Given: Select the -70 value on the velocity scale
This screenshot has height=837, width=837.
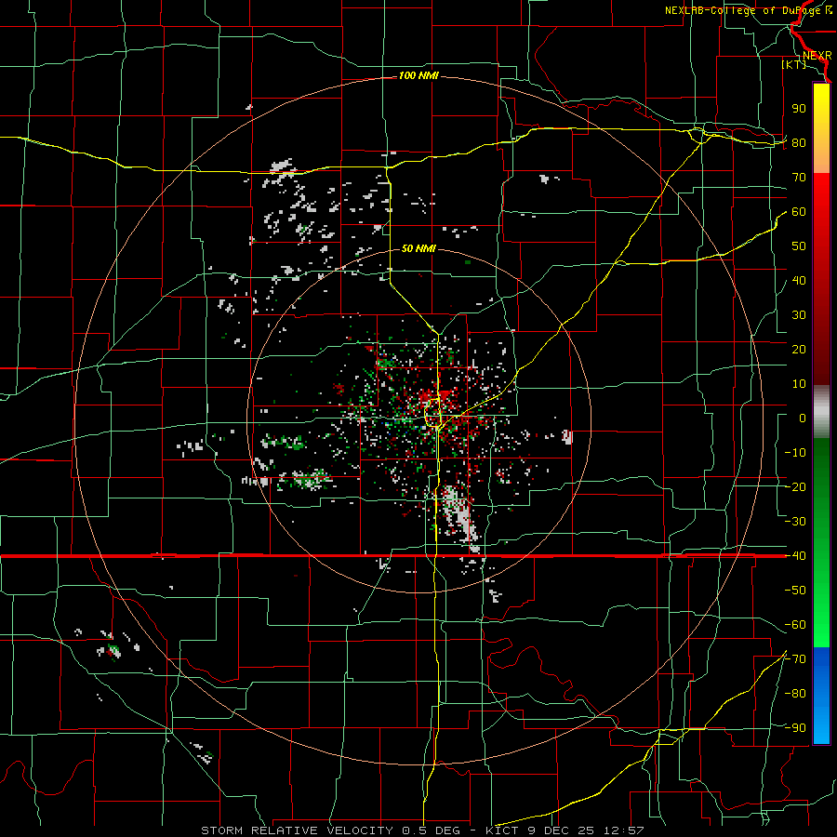Looking at the screenshot, I should click(795, 659).
